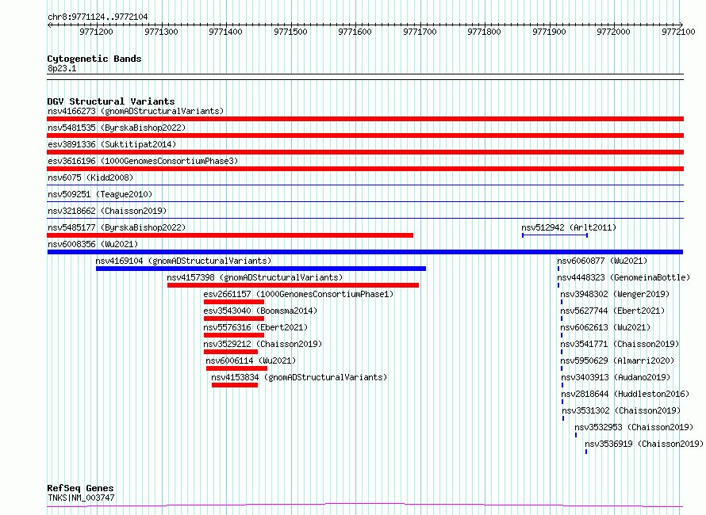This screenshot has width=706, height=515.
Task: Click the RefSeq Genes track title
Action: [80, 488]
